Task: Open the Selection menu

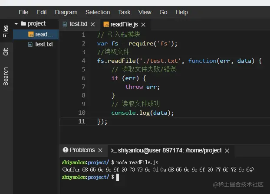Action: tap(98, 13)
